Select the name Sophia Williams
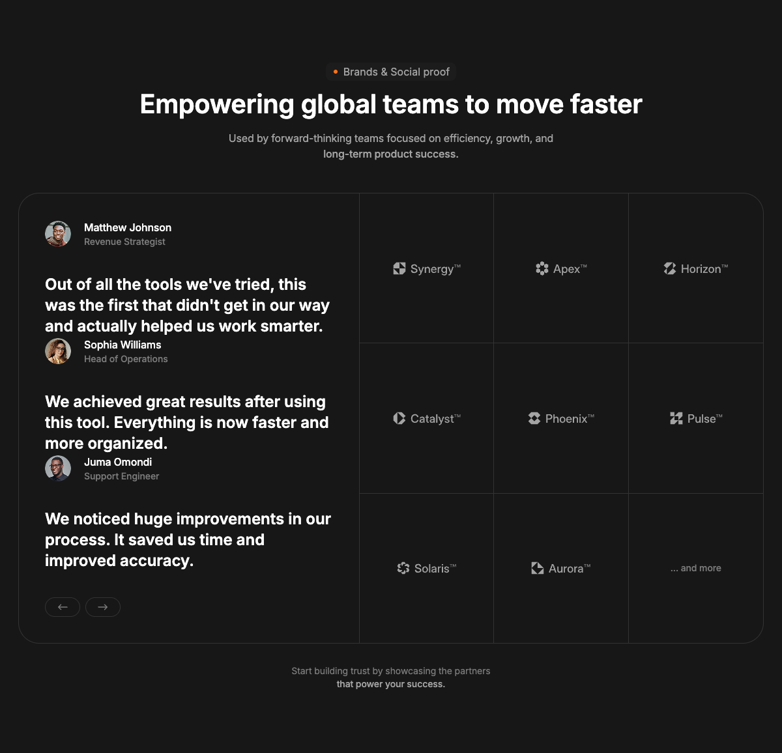 123,345
